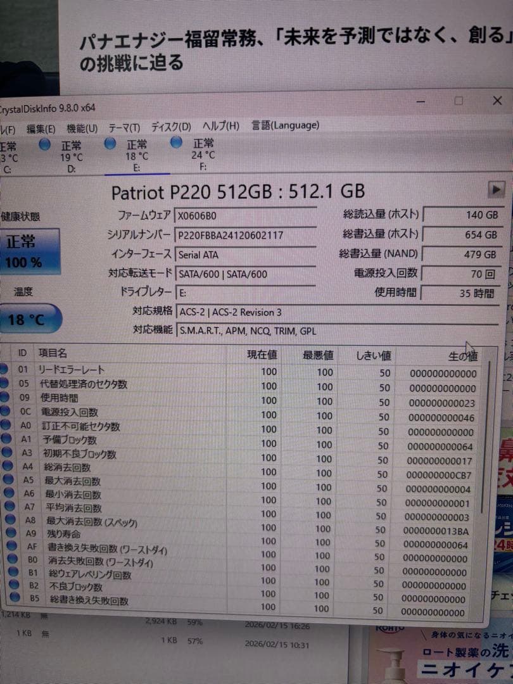Click the status icon for row A4 総消去回数

(8, 466)
